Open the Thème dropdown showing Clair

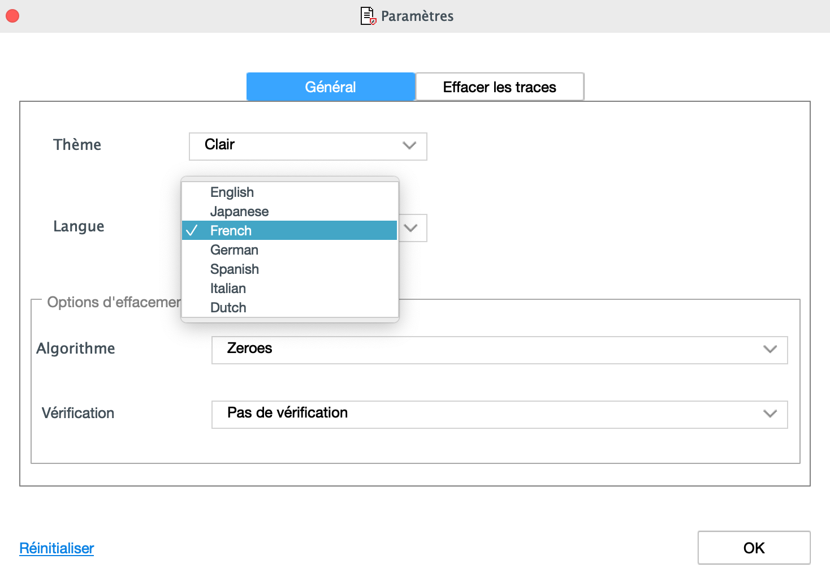click(x=308, y=147)
